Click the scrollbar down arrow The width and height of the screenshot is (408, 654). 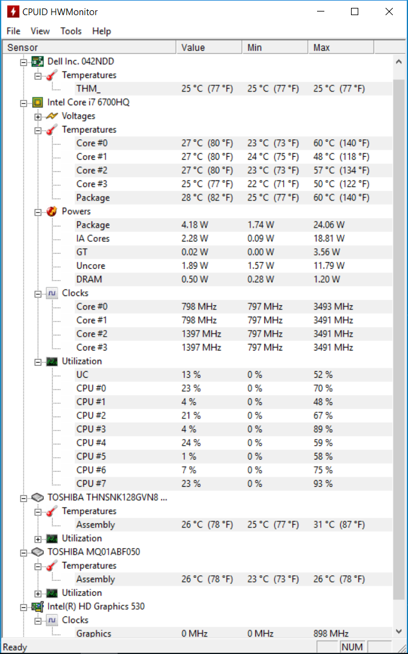400,631
